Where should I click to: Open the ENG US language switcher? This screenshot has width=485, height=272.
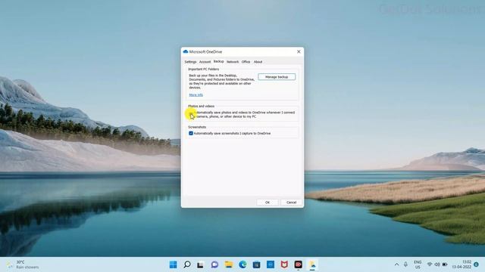418,264
